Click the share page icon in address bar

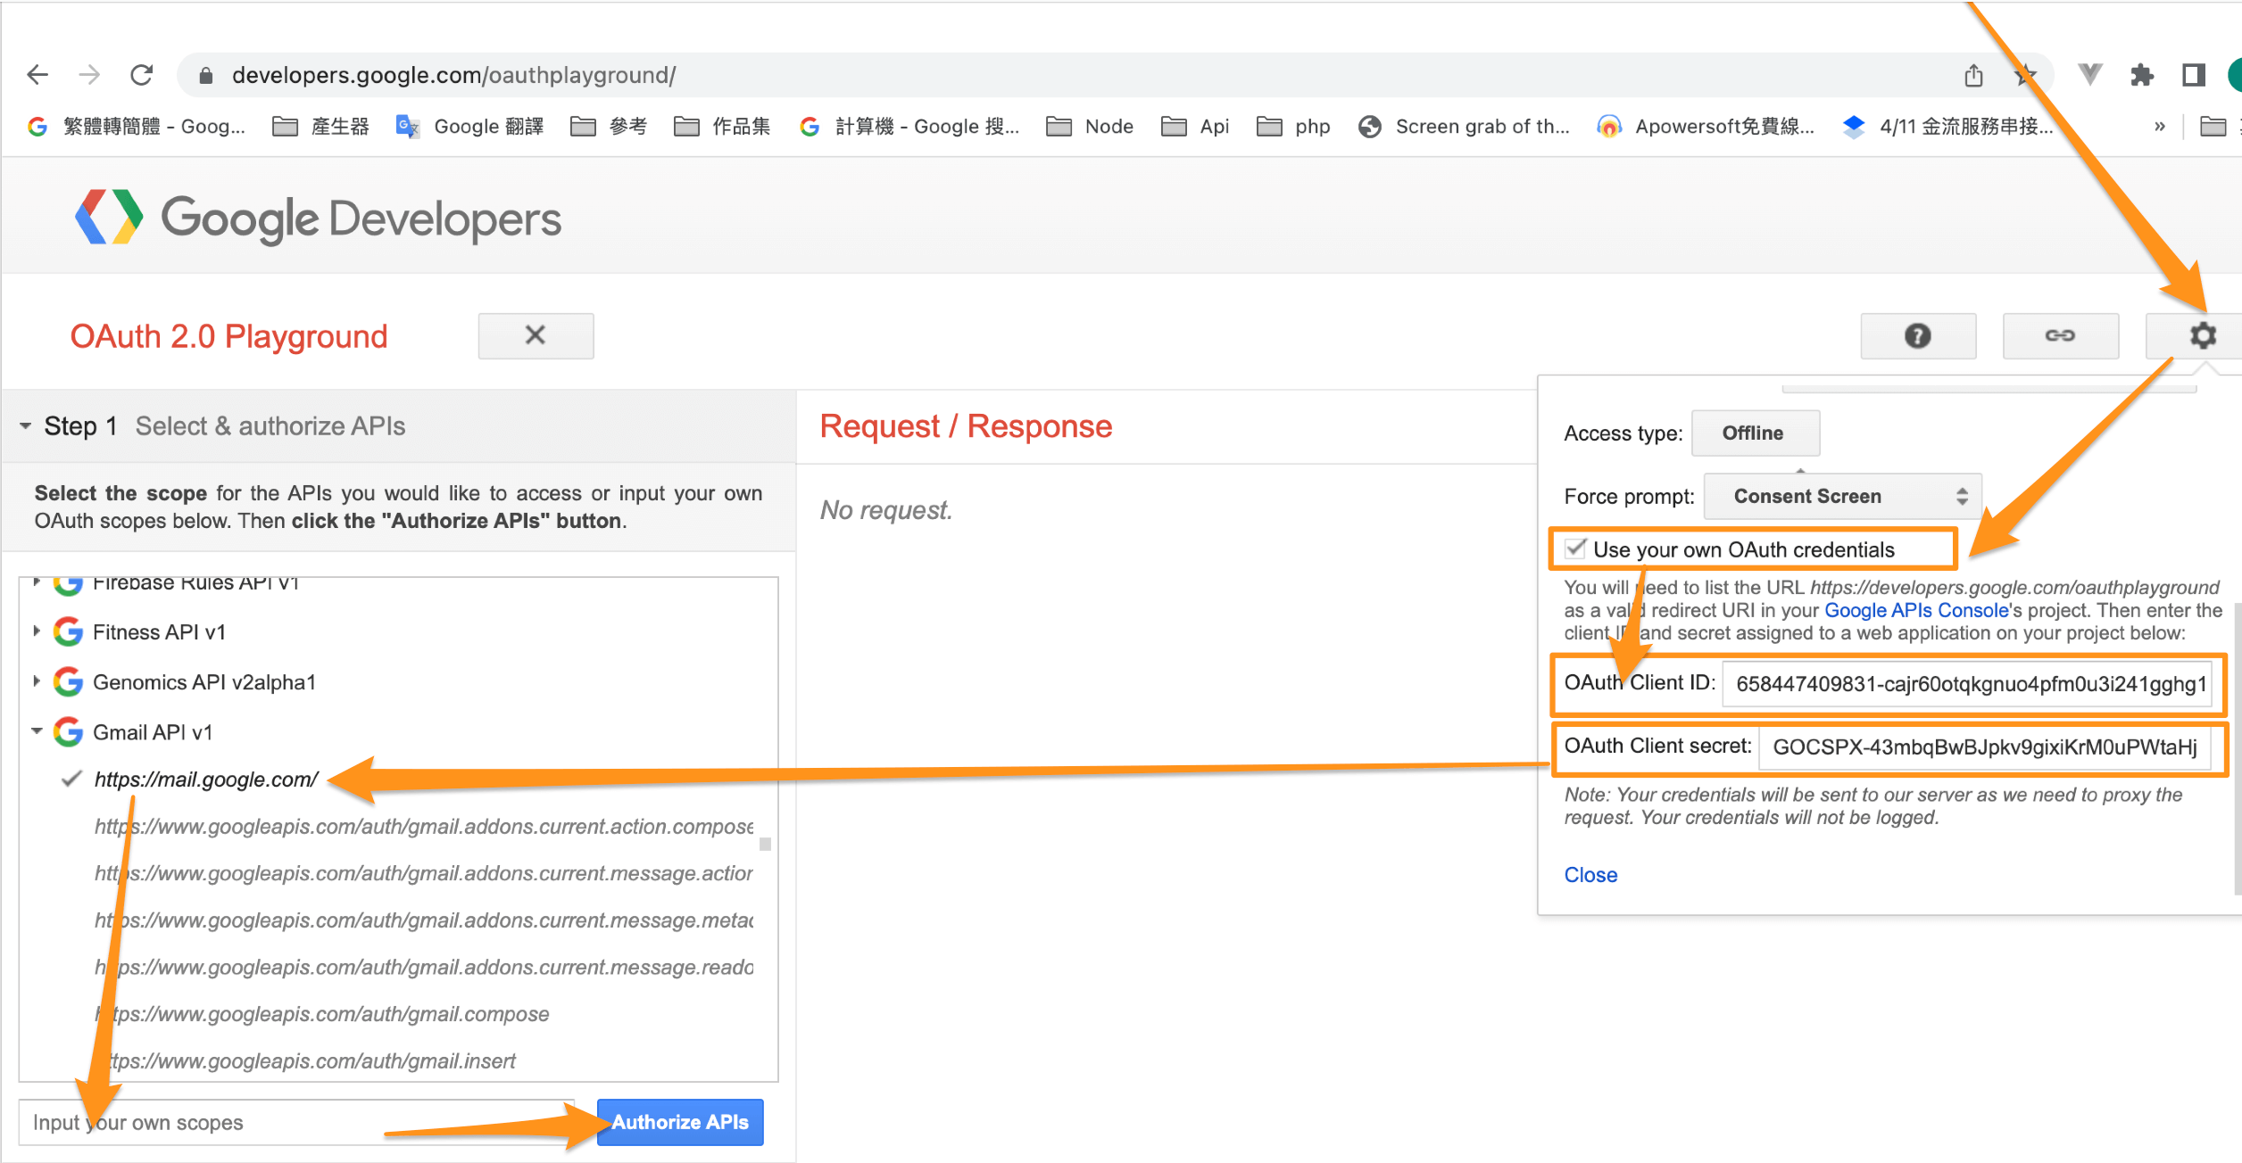tap(1973, 76)
